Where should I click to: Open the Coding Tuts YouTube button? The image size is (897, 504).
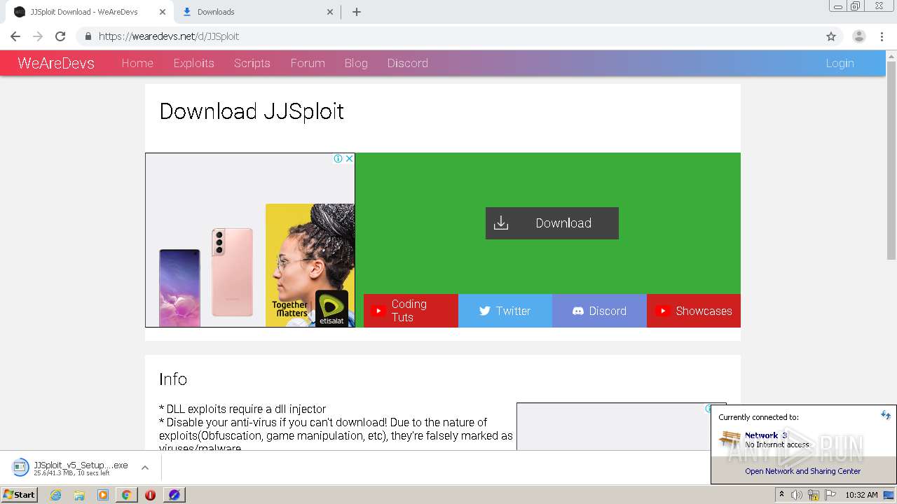[x=411, y=311]
